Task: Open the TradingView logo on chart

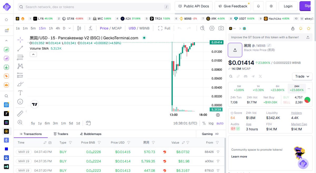Action: 34,104
